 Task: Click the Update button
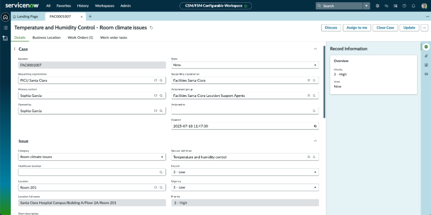[x=409, y=28]
